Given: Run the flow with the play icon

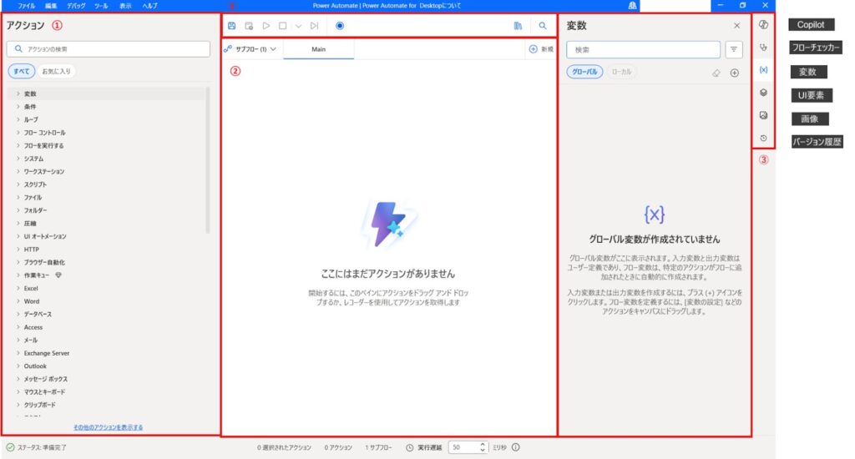Looking at the screenshot, I should [x=266, y=26].
